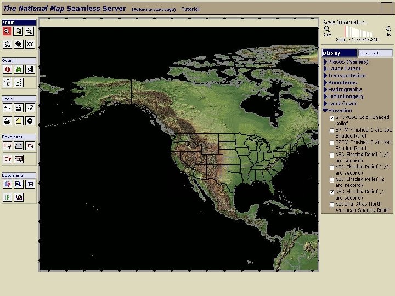Expand the Hydrography layer group
The image size is (395, 296).
click(x=325, y=89)
